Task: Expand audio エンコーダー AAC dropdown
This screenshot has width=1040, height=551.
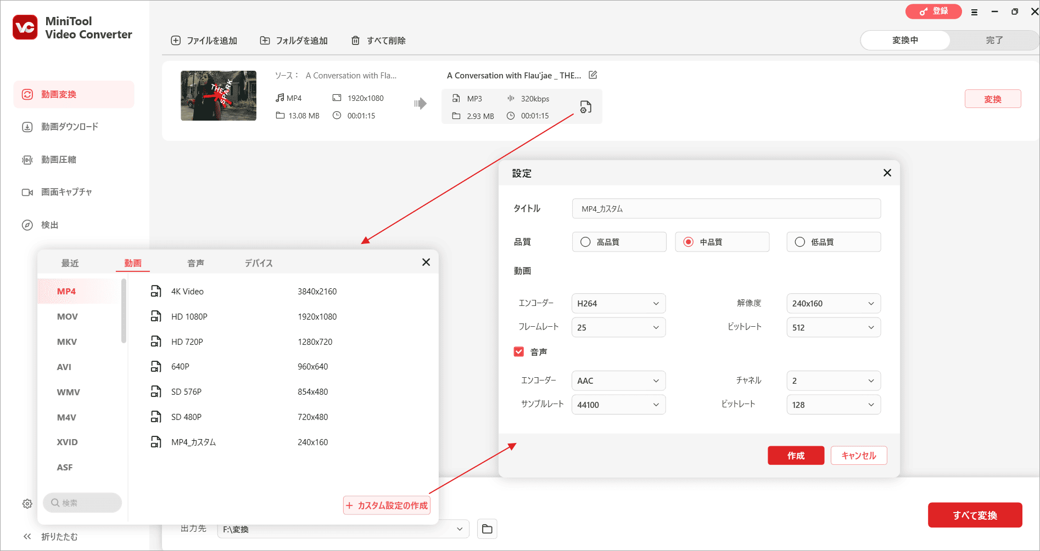Action: click(x=618, y=380)
